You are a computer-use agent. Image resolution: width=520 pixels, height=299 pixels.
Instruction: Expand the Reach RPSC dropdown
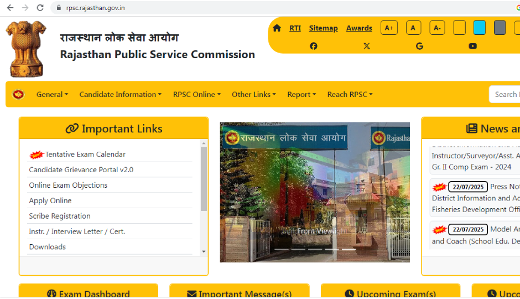point(350,94)
